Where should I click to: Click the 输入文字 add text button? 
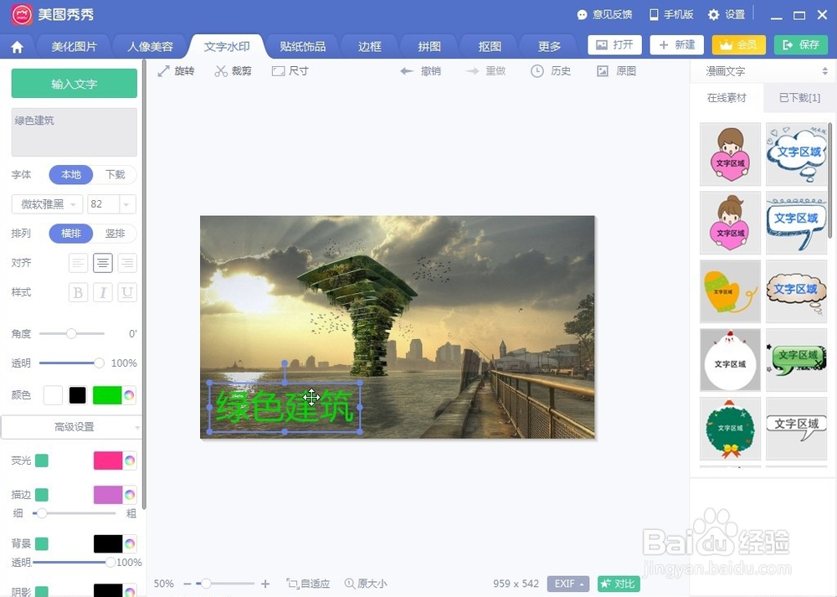pyautogui.click(x=74, y=84)
